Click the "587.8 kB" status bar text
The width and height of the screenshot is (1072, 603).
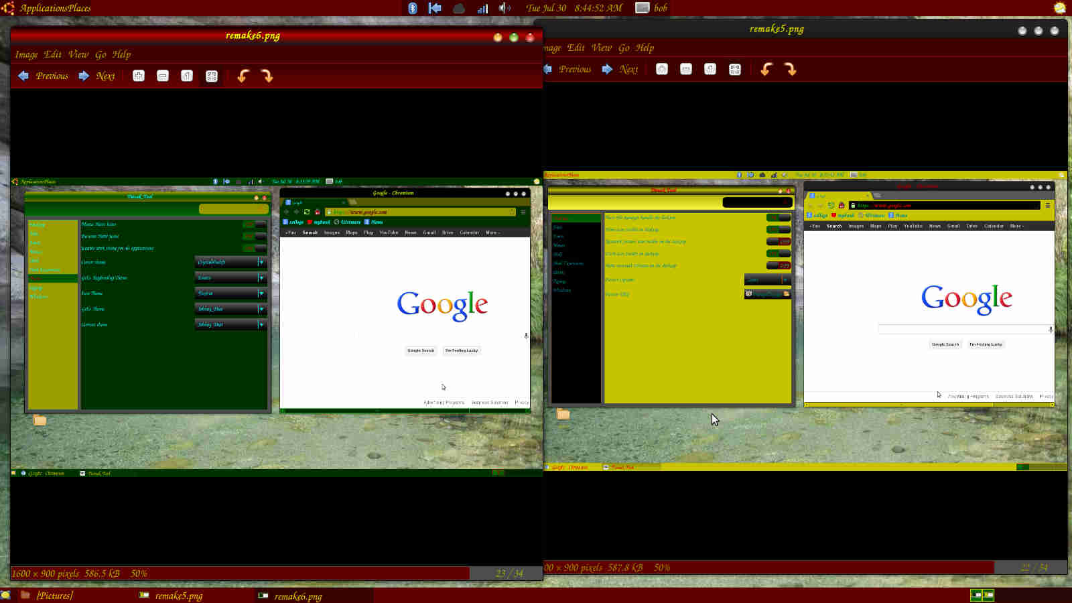625,567
